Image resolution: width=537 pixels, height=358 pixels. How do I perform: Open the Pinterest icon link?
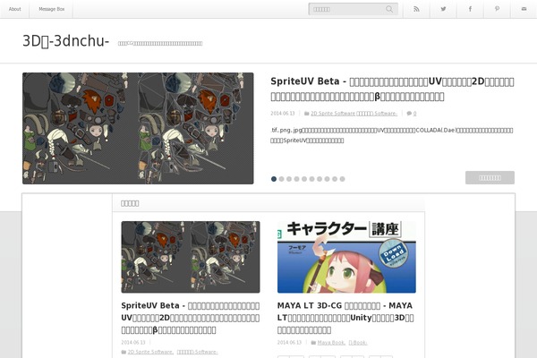point(497,9)
